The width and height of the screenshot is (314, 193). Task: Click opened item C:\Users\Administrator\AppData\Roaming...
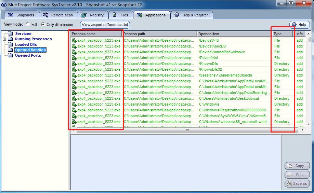(234, 93)
